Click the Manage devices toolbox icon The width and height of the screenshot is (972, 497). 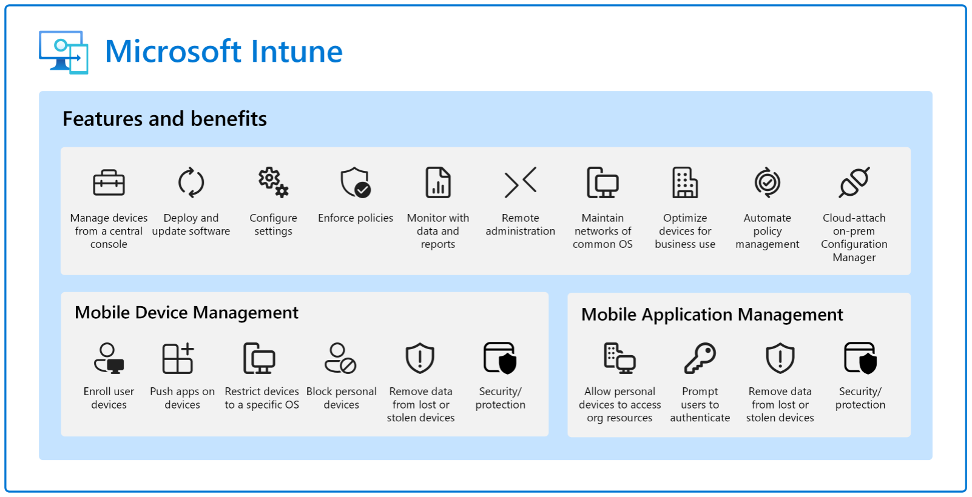[x=109, y=182]
